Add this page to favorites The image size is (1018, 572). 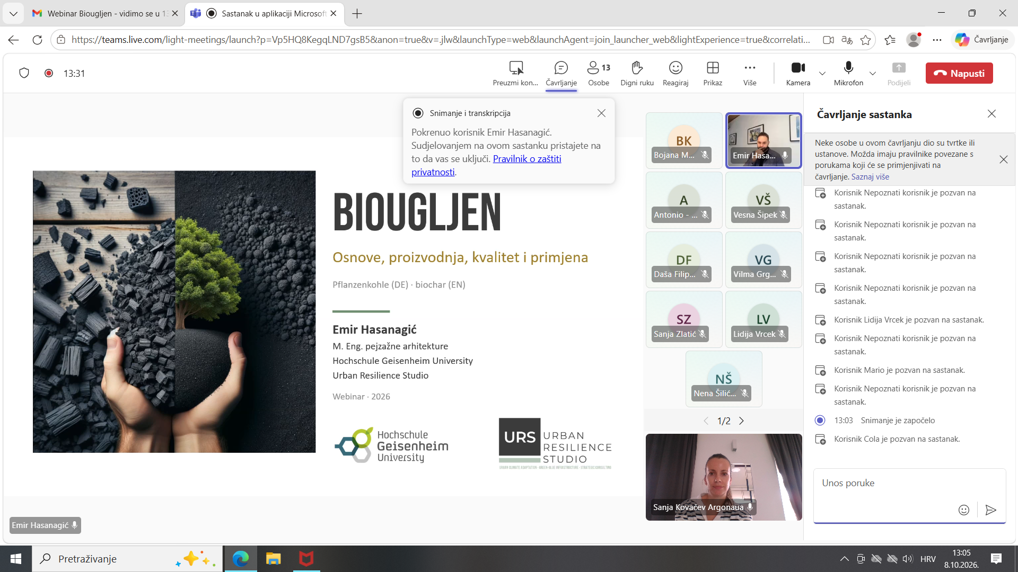point(865,40)
